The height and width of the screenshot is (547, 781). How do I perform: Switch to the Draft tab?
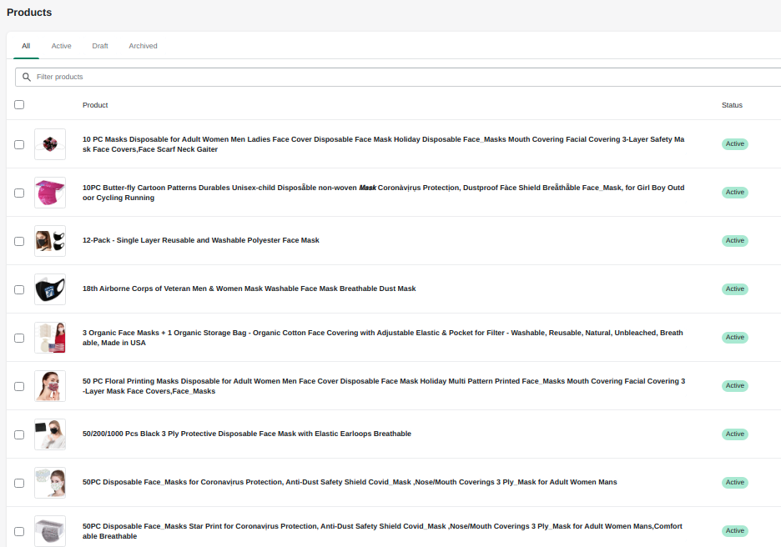tap(100, 46)
